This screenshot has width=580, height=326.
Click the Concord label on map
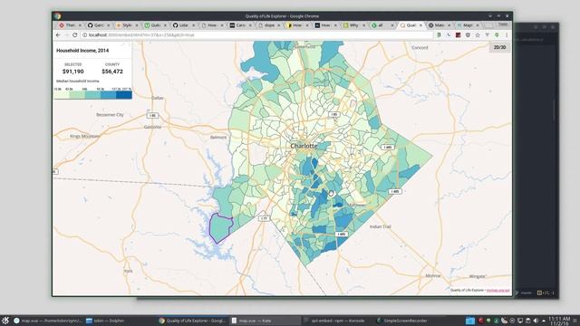[420, 48]
